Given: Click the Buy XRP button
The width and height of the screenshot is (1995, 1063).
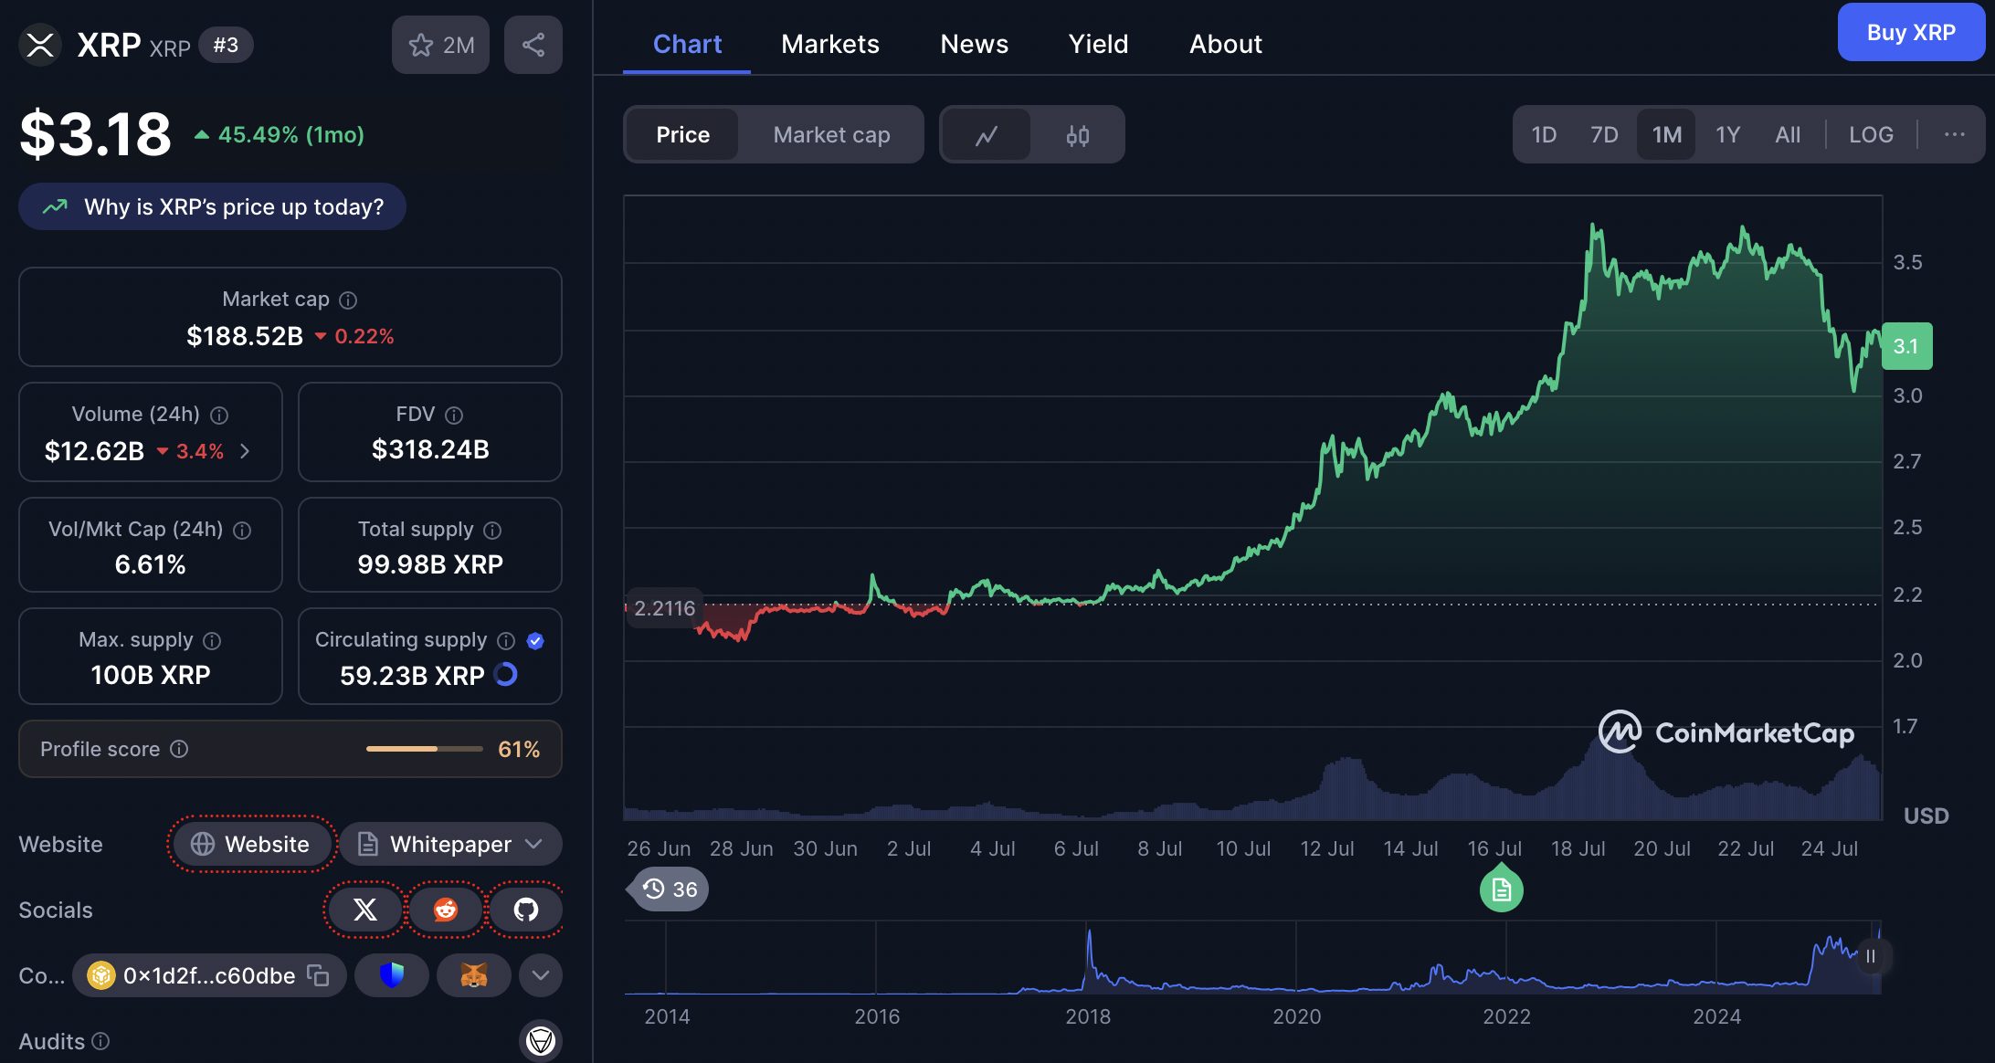Looking at the screenshot, I should [1911, 33].
